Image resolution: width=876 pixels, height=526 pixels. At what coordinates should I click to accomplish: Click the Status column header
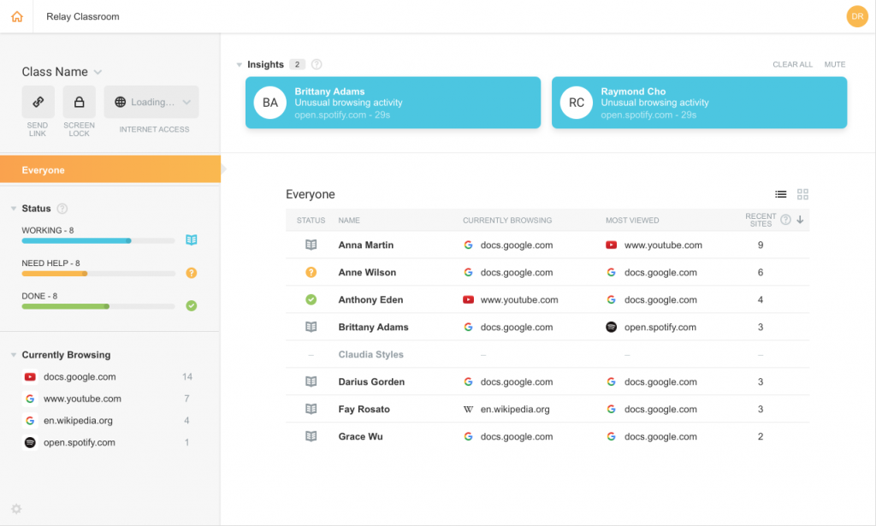[311, 220]
